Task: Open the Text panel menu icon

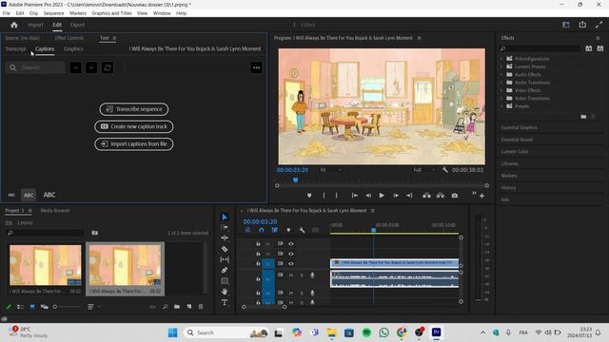Action: [114, 38]
